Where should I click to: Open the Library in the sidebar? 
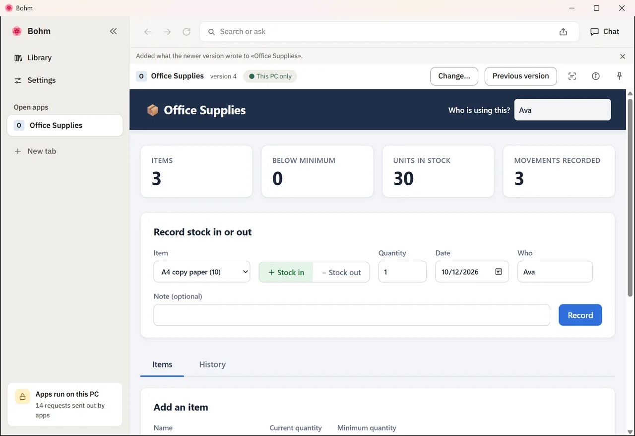[x=65, y=58]
